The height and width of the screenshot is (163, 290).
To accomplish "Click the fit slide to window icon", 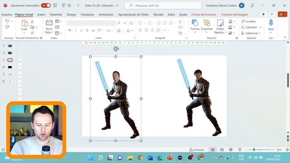I will (x=287, y=150).
